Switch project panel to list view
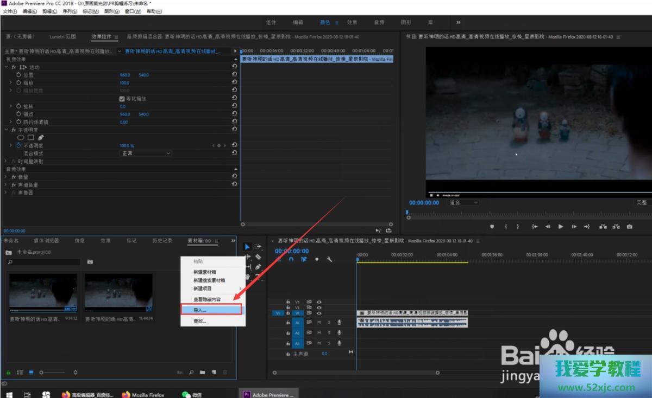 (x=20, y=373)
